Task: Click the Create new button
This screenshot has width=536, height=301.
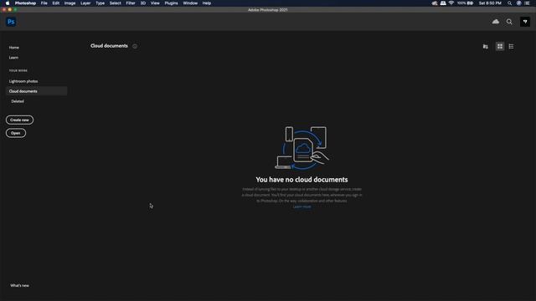Action: (x=19, y=120)
